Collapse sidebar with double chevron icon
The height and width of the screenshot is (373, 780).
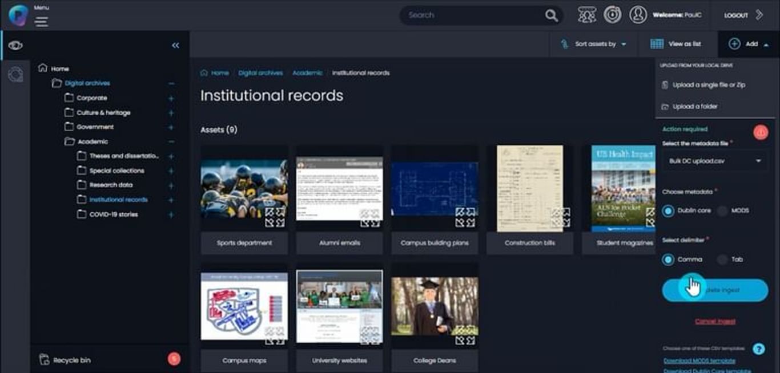pyautogui.click(x=175, y=46)
